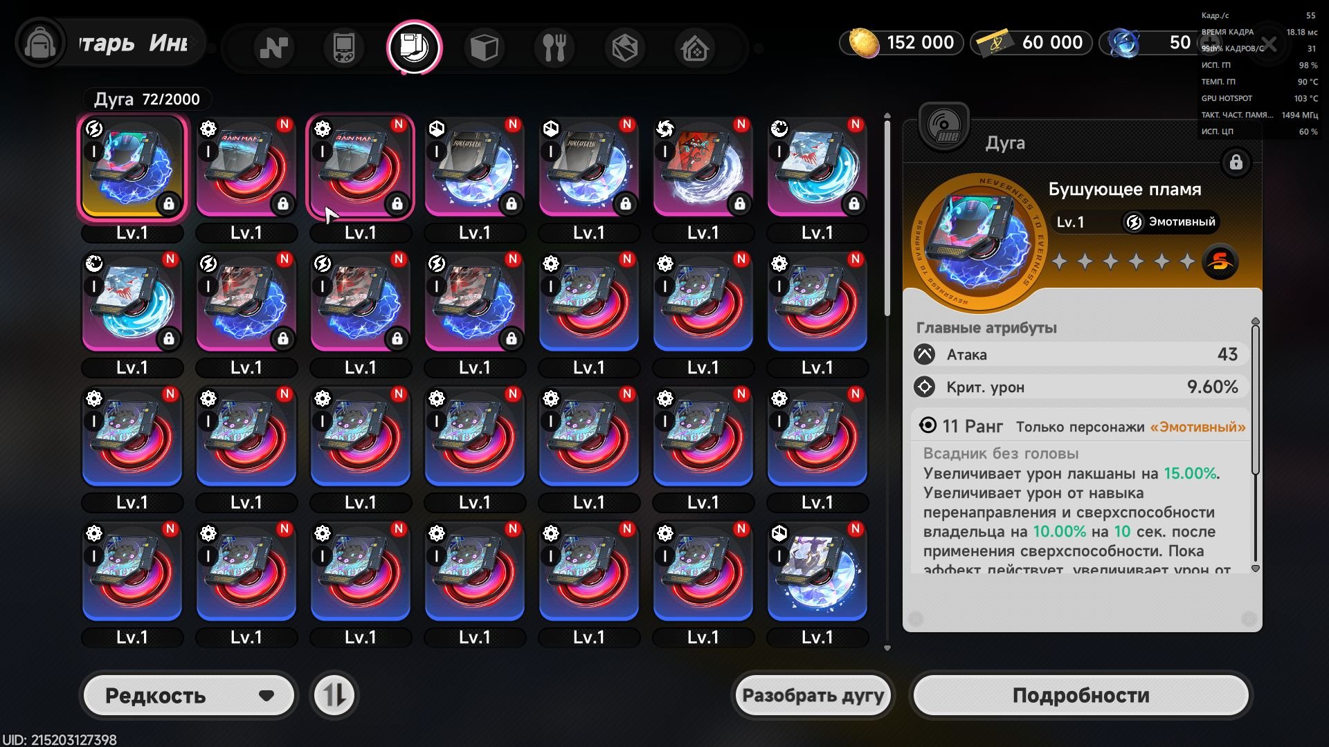
Task: Expand the Редкость dropdown arrow
Action: (266, 696)
